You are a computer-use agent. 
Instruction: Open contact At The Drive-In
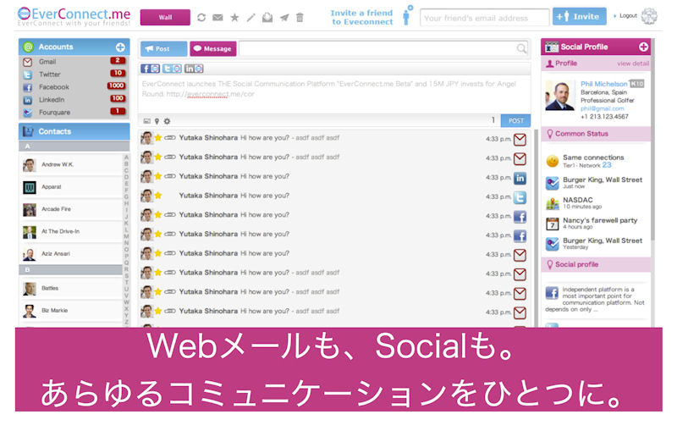point(71,232)
